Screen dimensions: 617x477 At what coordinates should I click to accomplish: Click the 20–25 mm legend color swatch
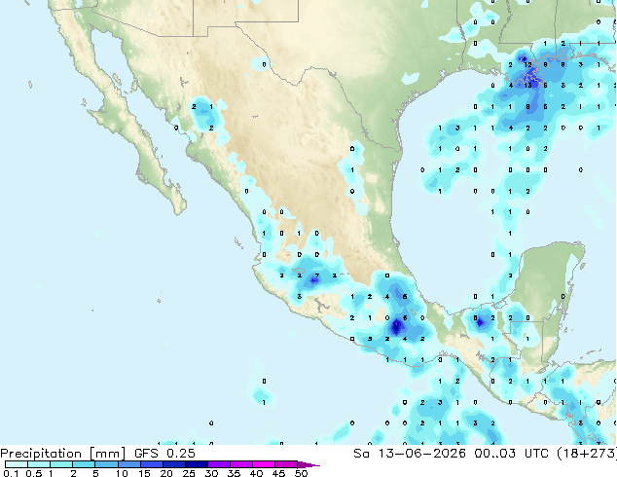coord(173,464)
